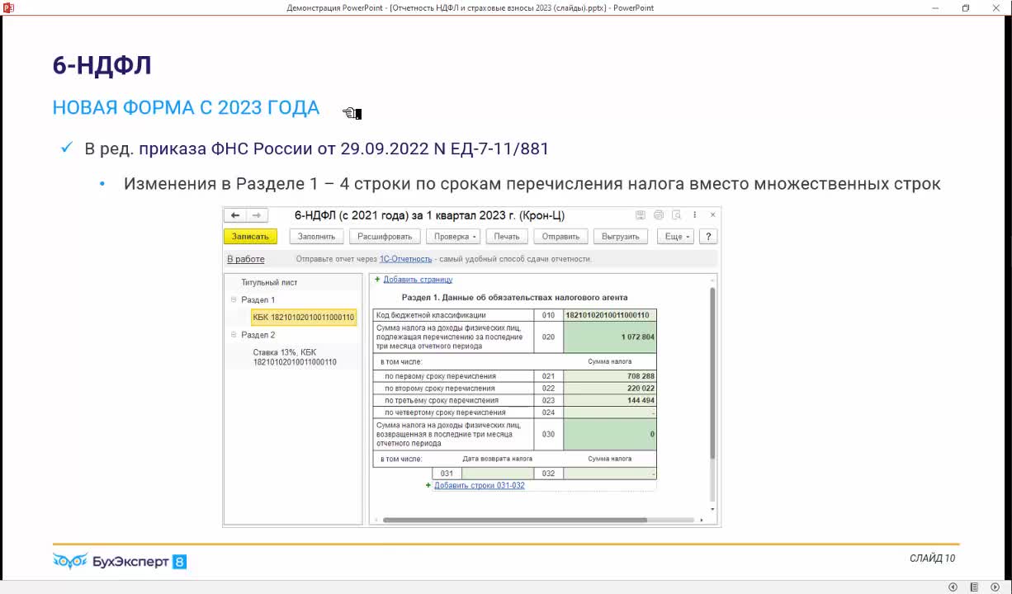1012x594 pixels.
Task: Click the Добавить строки 031-032 link
Action: 479,485
